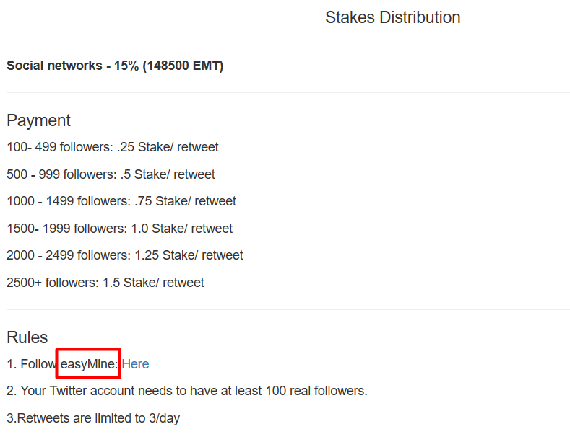Select the 1500-1999 followers 1.0 Stake line
This screenshot has width=570, height=442.
click(x=120, y=229)
